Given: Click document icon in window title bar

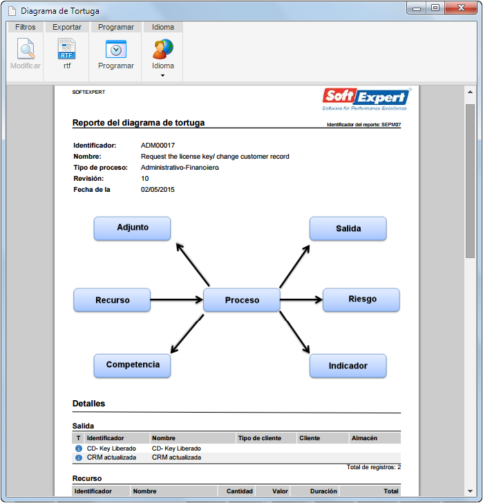Looking at the screenshot, I should pyautogui.click(x=12, y=11).
